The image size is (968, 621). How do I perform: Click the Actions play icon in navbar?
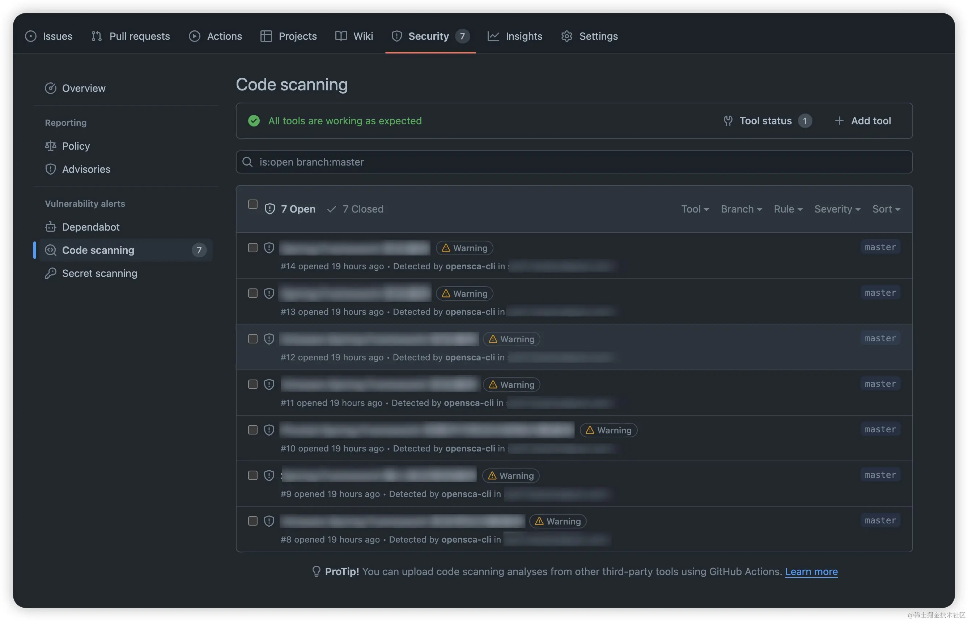click(x=195, y=36)
